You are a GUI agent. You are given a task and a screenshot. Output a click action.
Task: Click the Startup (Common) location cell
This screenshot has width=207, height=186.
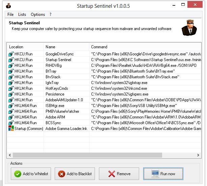[x=29, y=129]
